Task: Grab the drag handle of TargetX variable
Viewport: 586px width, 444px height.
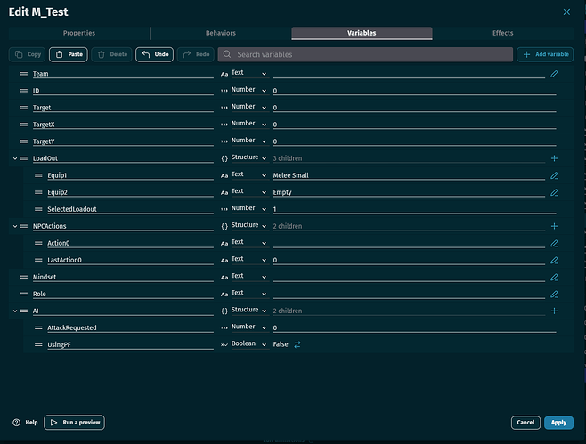Action: coord(23,125)
